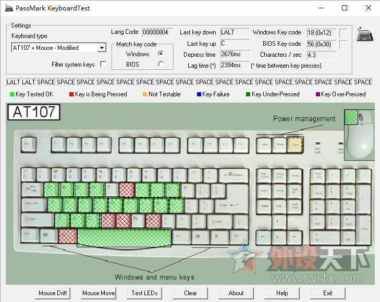
Task: Select the BIOS match key code radio
Action: pyautogui.click(x=161, y=64)
